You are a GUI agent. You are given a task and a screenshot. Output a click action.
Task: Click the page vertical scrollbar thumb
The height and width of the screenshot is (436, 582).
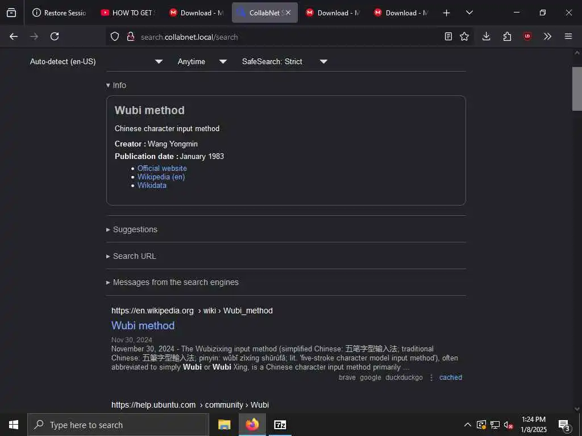pyautogui.click(x=577, y=89)
